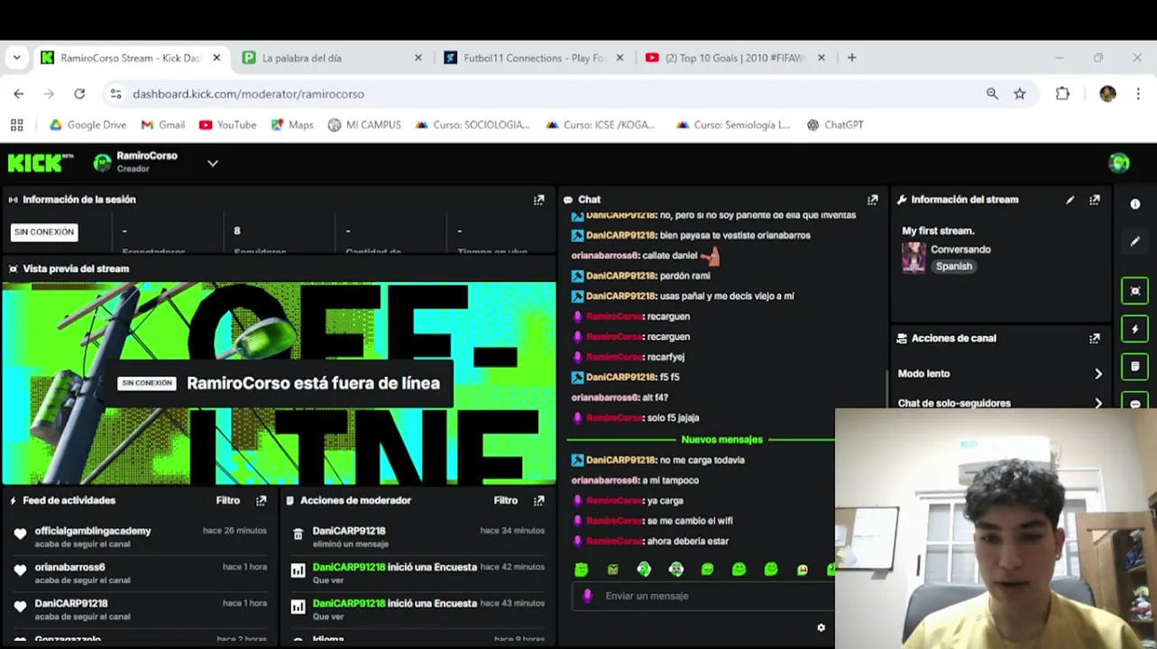Open the browser extensions puzzle icon
The height and width of the screenshot is (649, 1157).
pos(1062,94)
